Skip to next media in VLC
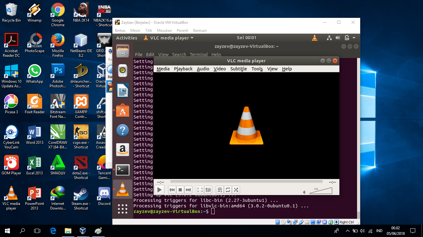Image resolution: width=423 pixels, height=237 pixels. point(188,190)
